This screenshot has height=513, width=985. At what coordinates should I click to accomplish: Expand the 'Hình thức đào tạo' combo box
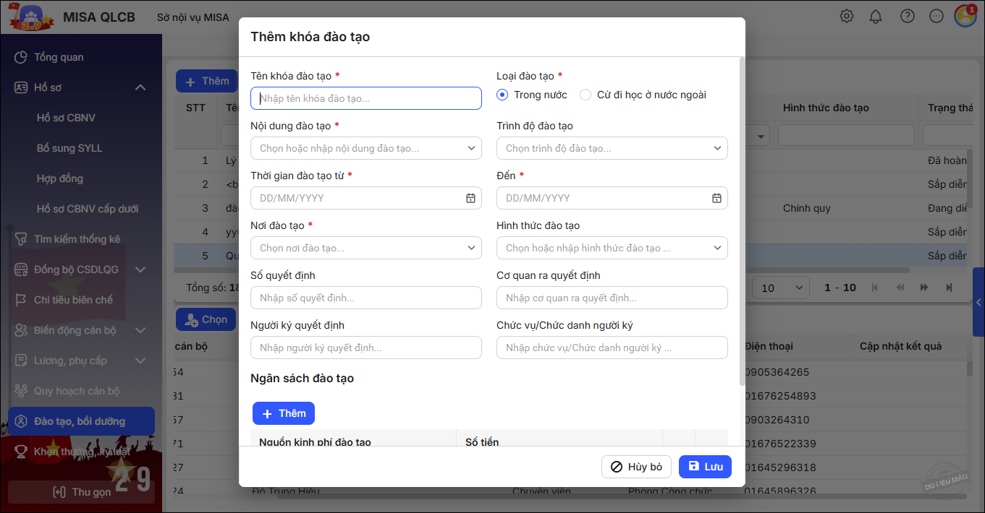(x=716, y=248)
